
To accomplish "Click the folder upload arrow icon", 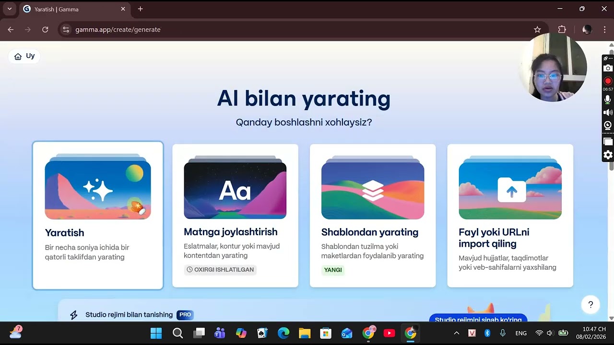I will pos(511,190).
